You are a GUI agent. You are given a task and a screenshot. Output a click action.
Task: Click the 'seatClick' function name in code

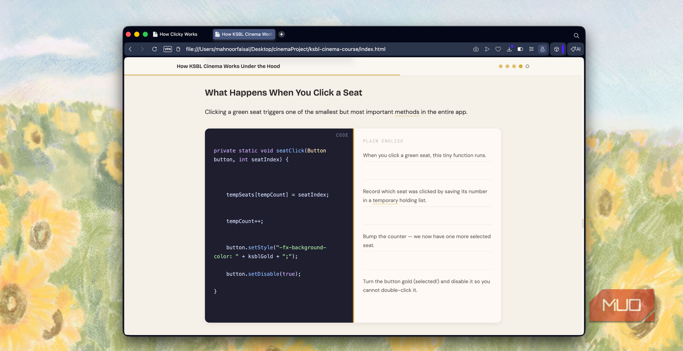(290, 151)
